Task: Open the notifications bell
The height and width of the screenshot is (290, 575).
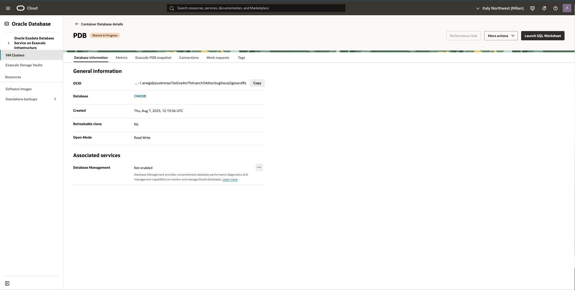Action: [544, 8]
